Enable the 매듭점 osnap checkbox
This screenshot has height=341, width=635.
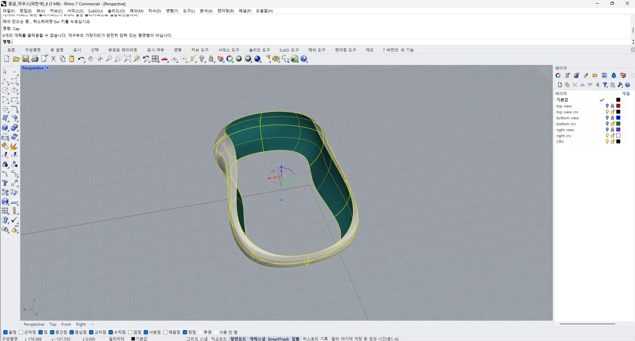click(165, 332)
